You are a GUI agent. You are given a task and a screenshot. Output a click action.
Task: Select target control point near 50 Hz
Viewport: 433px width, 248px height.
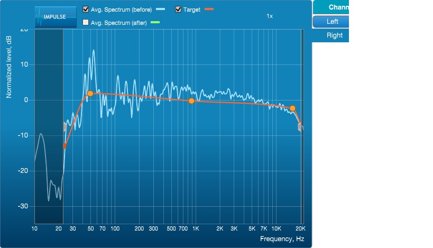coord(90,94)
